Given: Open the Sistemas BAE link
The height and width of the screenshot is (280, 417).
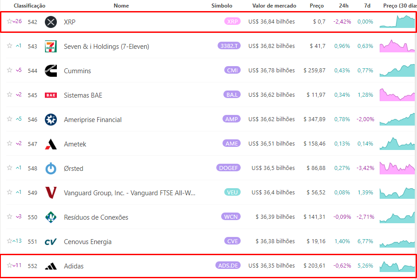Looking at the screenshot, I should (83, 95).
